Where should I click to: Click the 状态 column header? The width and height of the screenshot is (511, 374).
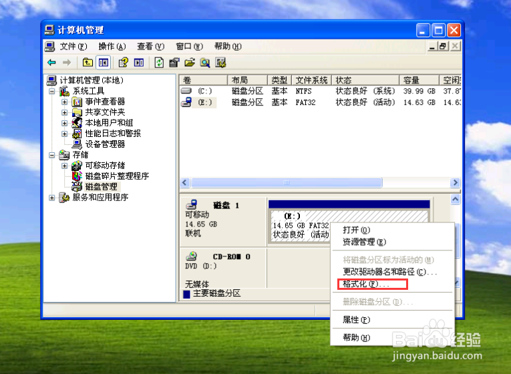tap(365, 80)
